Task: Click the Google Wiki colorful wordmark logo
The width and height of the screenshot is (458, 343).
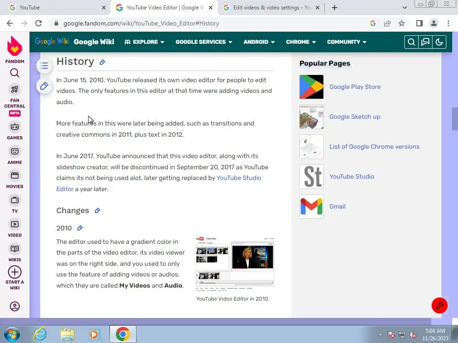Action: click(52, 42)
